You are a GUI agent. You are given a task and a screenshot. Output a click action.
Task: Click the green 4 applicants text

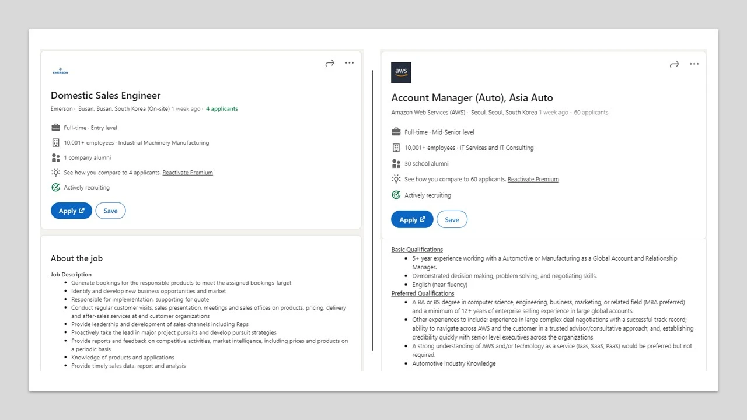(222, 109)
